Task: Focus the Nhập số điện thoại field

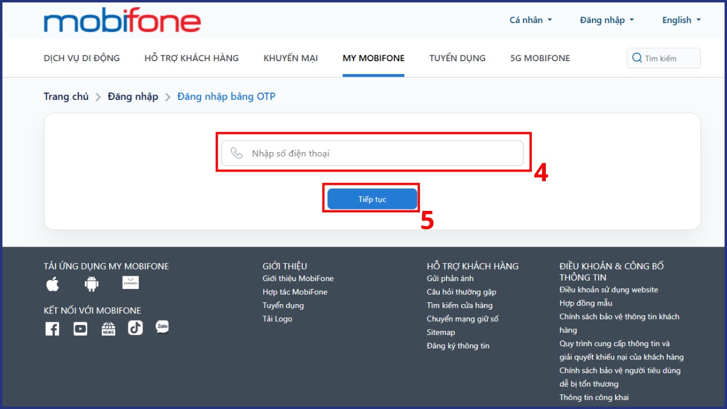Action: point(372,153)
